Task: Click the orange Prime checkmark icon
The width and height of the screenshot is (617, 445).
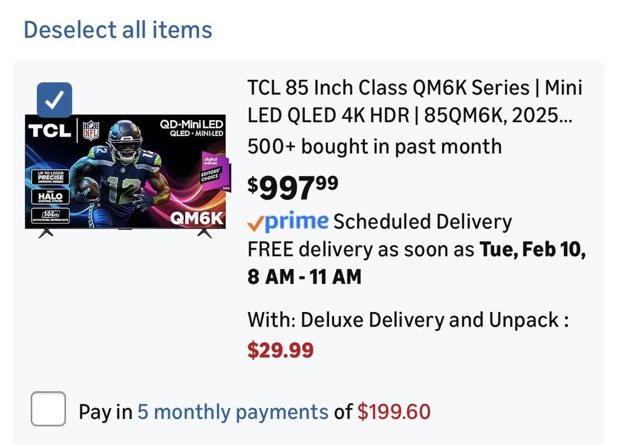Action: point(255,223)
